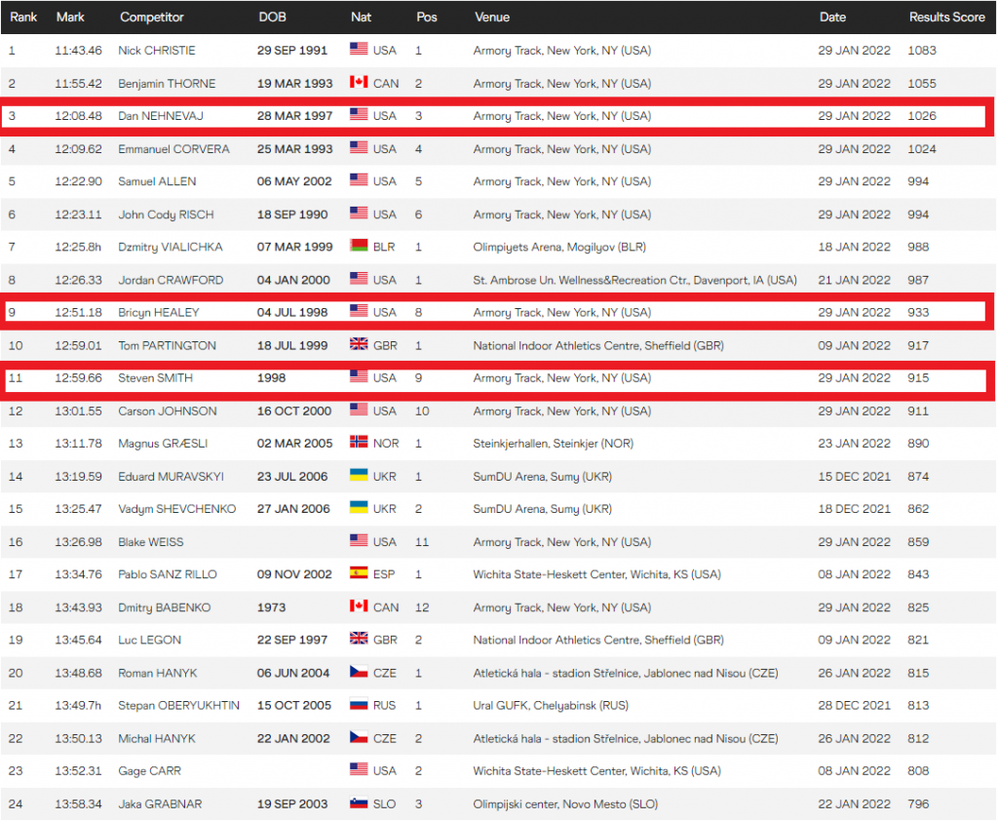
Task: Click the Russia flag in Stepan OBERYUKHTIN's row
Action: [x=359, y=704]
